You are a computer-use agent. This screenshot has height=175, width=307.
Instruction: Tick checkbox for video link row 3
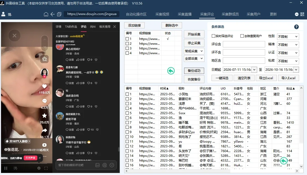coord(127,48)
